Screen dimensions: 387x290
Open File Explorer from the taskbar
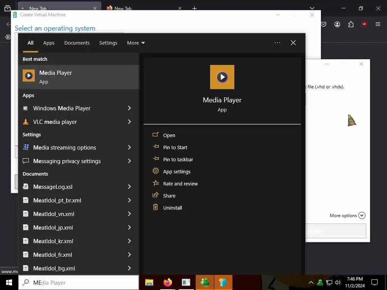pyautogui.click(x=149, y=282)
